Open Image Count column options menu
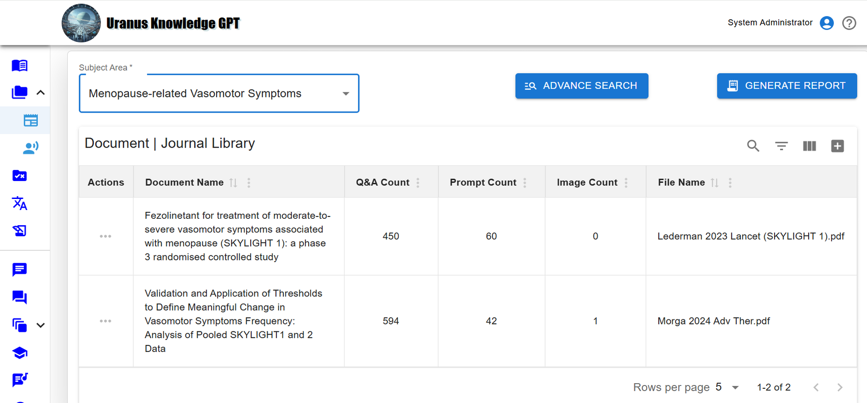The image size is (867, 403). (626, 182)
